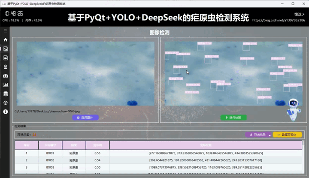
Task: Click the purple select image button
Action: point(85,118)
